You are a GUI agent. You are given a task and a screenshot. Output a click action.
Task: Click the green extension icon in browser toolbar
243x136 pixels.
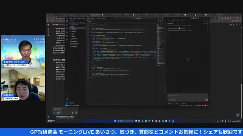[222, 18]
